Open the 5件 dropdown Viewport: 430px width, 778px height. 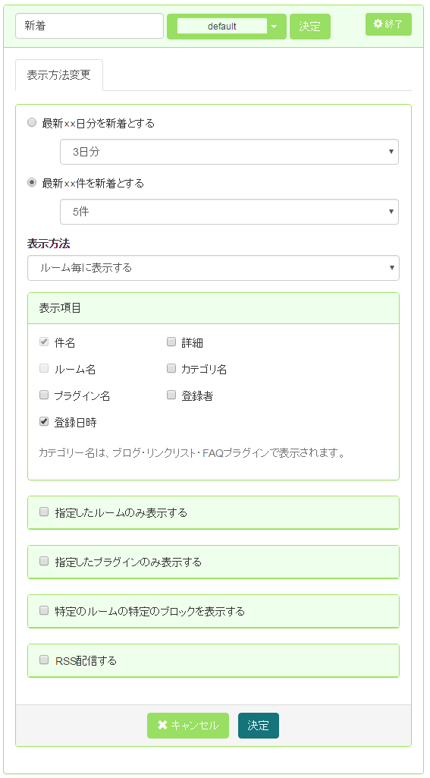pos(229,212)
